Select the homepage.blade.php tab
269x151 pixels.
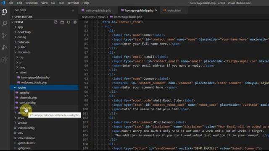pyautogui.click(x=139, y=10)
